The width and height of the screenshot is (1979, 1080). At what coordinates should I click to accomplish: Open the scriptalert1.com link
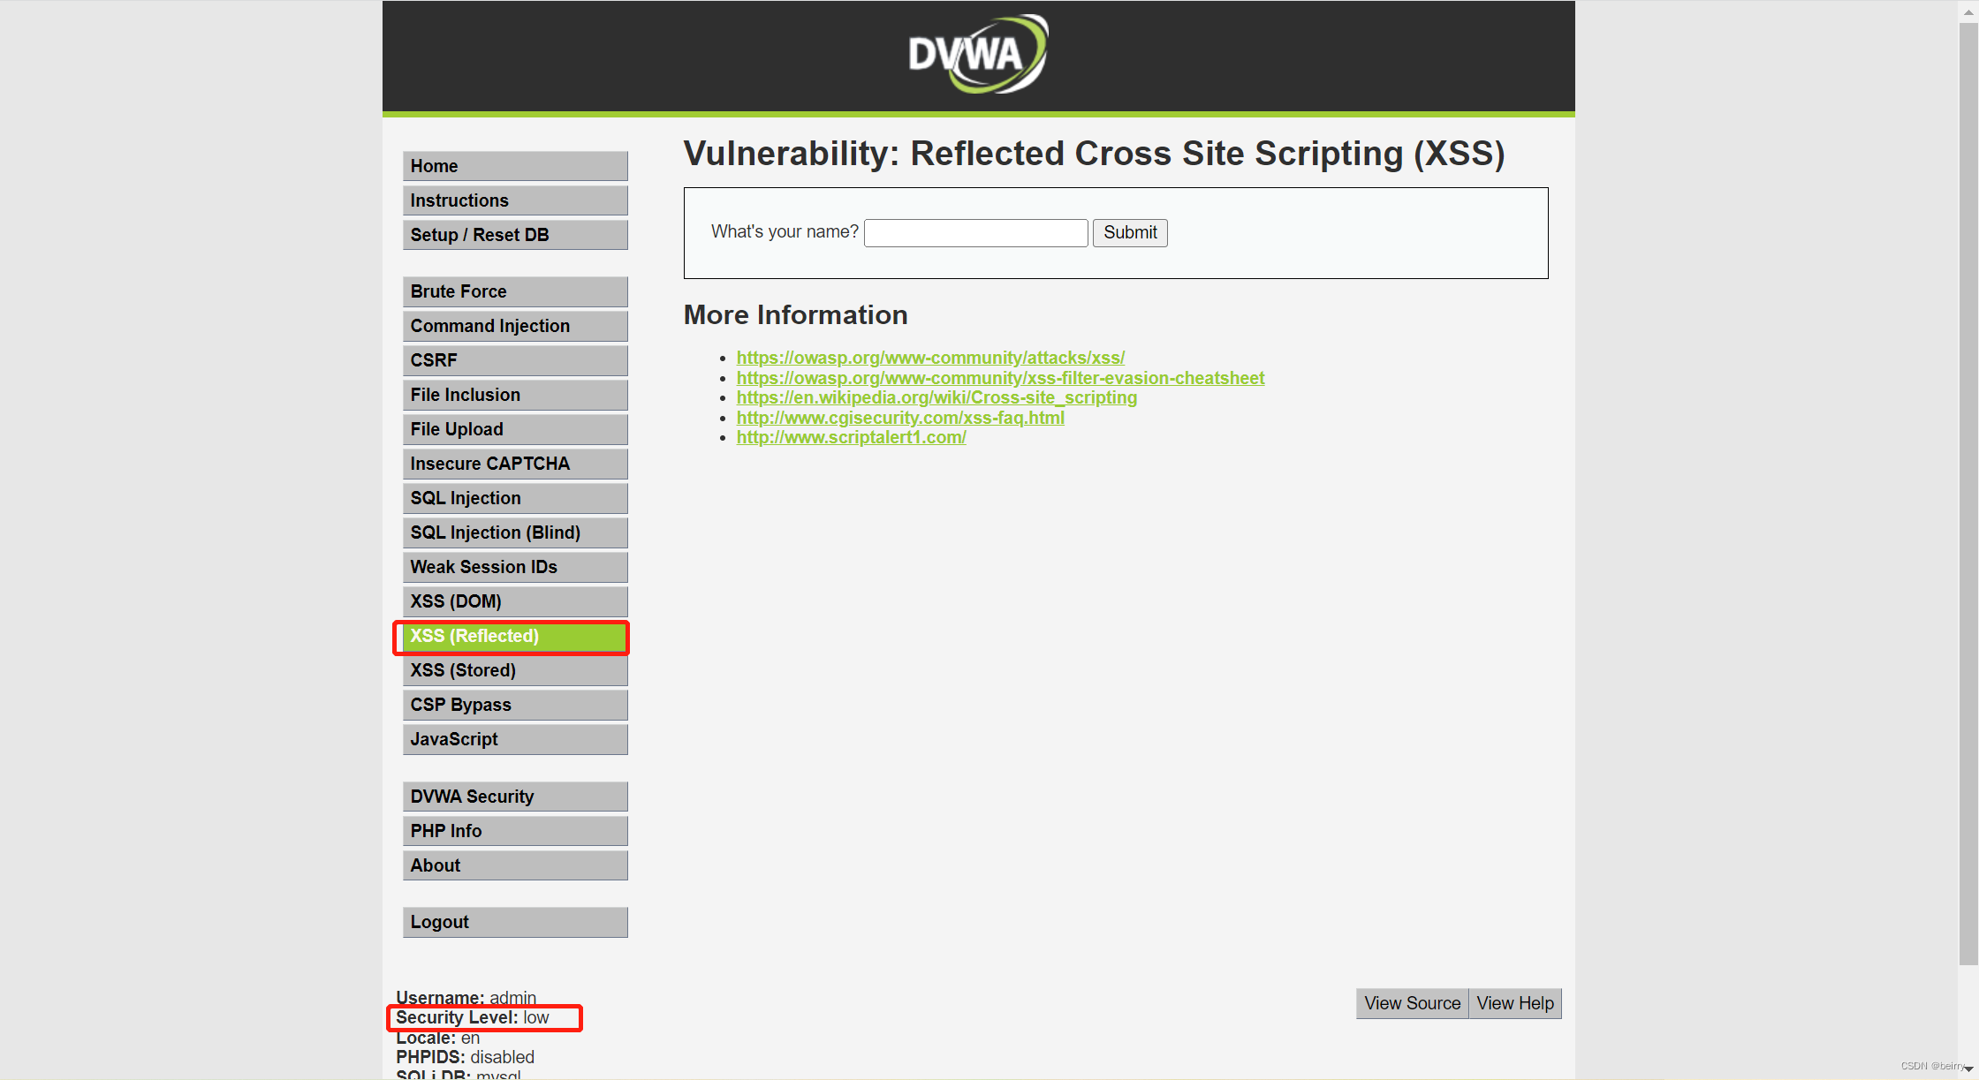[x=851, y=437]
